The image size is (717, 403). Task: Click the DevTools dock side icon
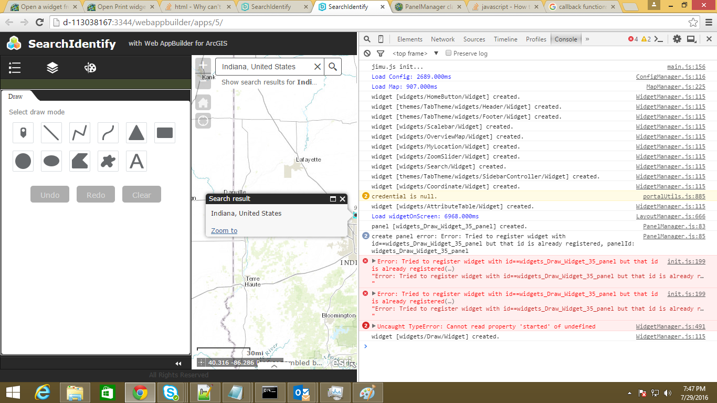(691, 39)
